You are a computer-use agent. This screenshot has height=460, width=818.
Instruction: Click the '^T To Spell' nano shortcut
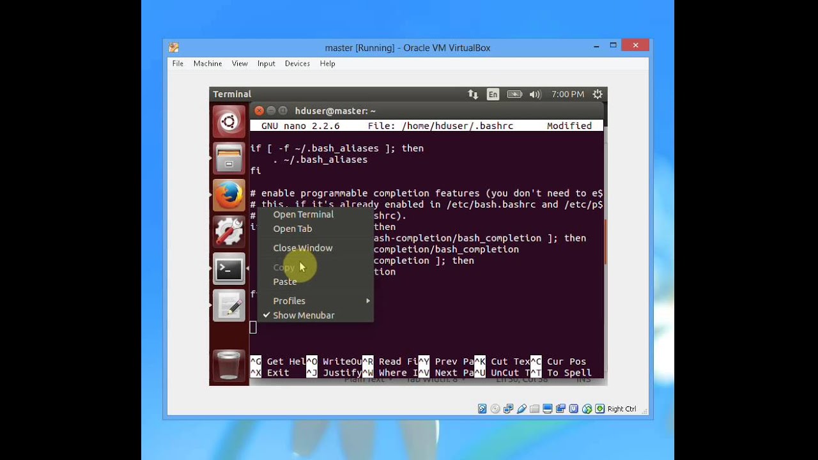tap(561, 372)
